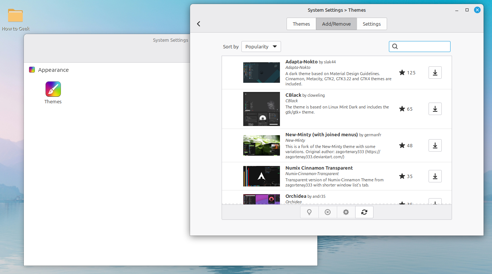This screenshot has width=492, height=274.
Task: Open the Settings tab
Action: click(x=372, y=24)
